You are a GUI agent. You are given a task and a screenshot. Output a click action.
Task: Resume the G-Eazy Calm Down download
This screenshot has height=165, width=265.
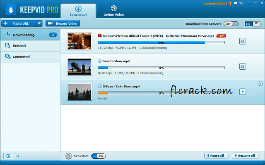pyautogui.click(x=242, y=92)
